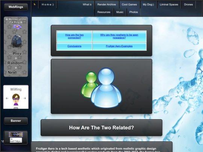
Task: Open Liminal Spaces page
Action: [169, 5]
